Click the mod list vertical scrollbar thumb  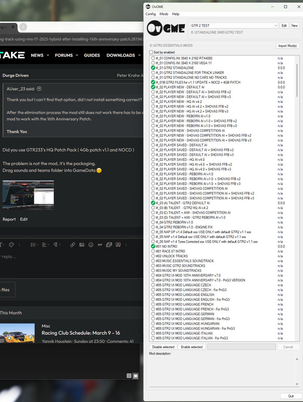(x=297, y=80)
